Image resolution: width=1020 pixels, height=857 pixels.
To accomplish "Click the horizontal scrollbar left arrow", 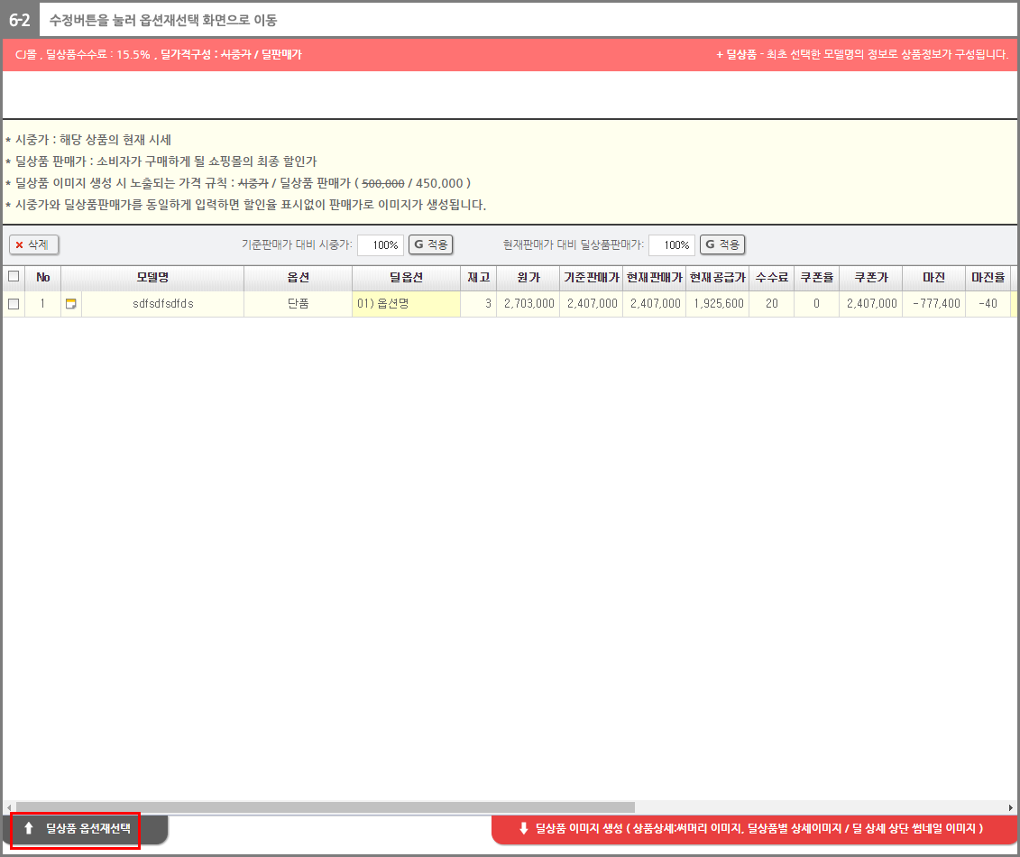I will pyautogui.click(x=9, y=807).
